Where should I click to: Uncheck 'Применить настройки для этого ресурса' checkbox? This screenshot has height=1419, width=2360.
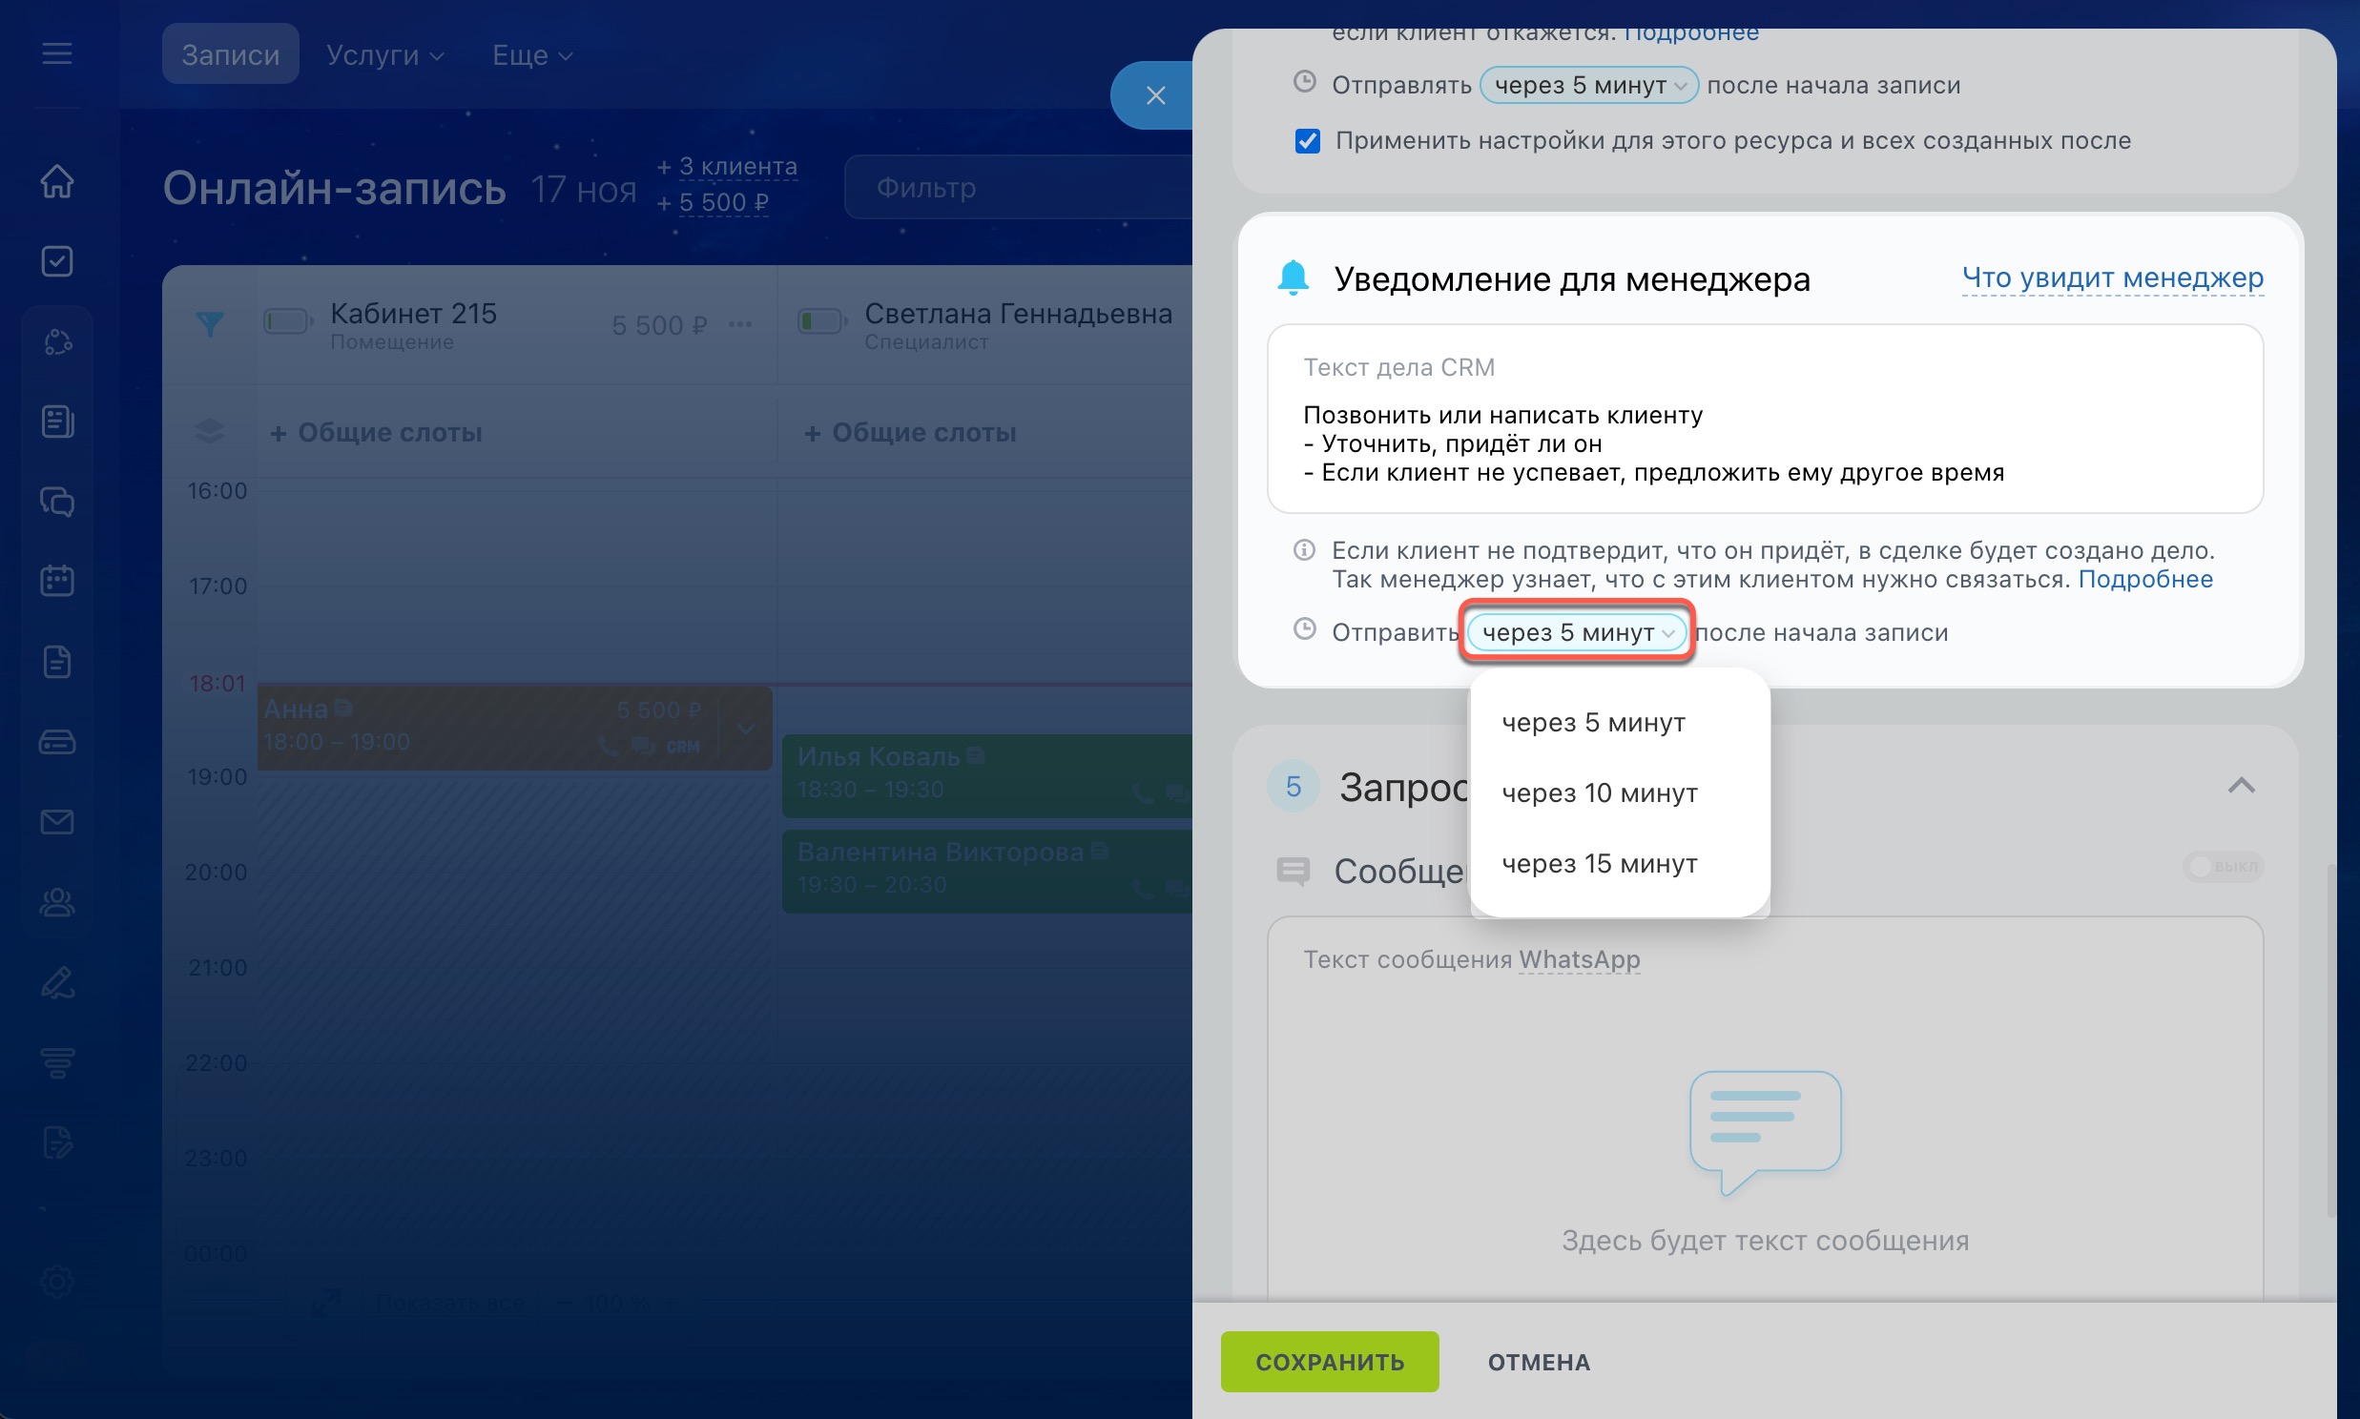(x=1307, y=141)
